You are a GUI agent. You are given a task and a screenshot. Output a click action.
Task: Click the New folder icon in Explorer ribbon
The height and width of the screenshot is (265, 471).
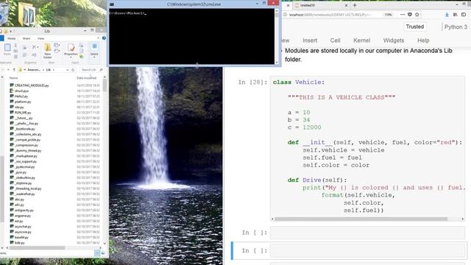click(47, 47)
